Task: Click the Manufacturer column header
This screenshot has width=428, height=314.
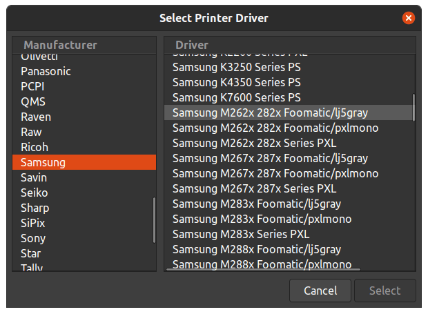Action: 84,45
